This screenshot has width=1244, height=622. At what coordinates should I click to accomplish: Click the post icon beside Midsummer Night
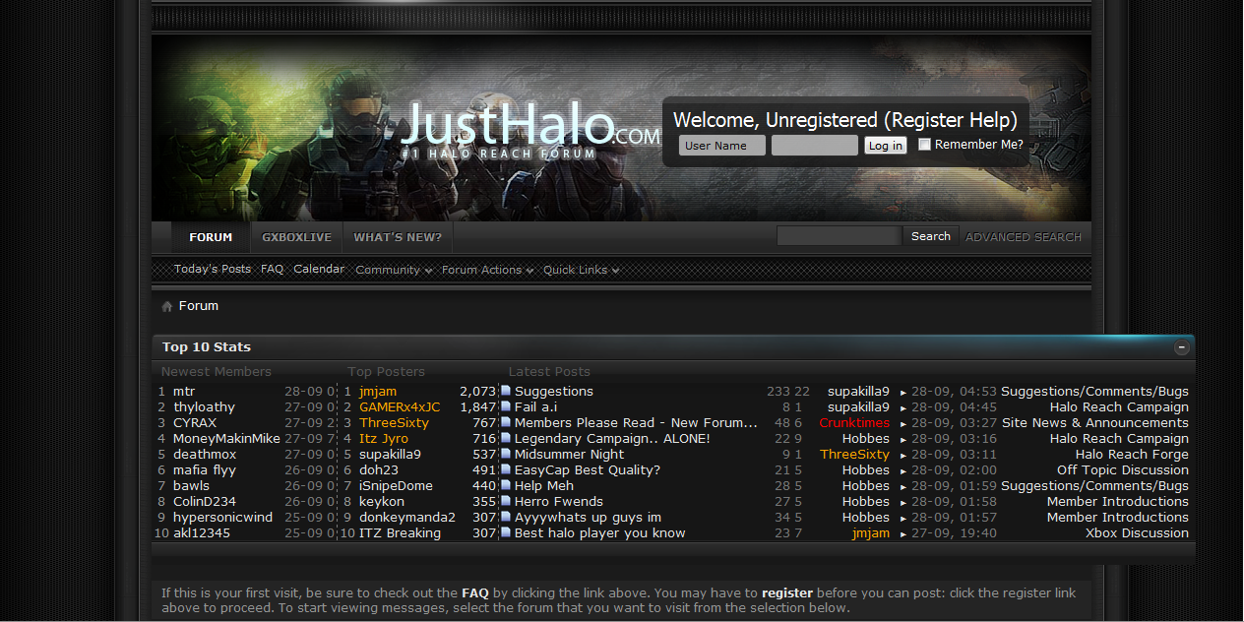(x=506, y=454)
